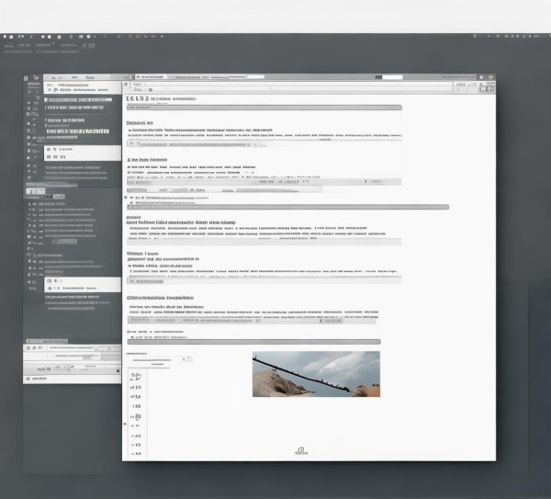The width and height of the screenshot is (551, 499).
Task: Click the small icon at the dark sidebar's top-left corner
Action: [28, 78]
